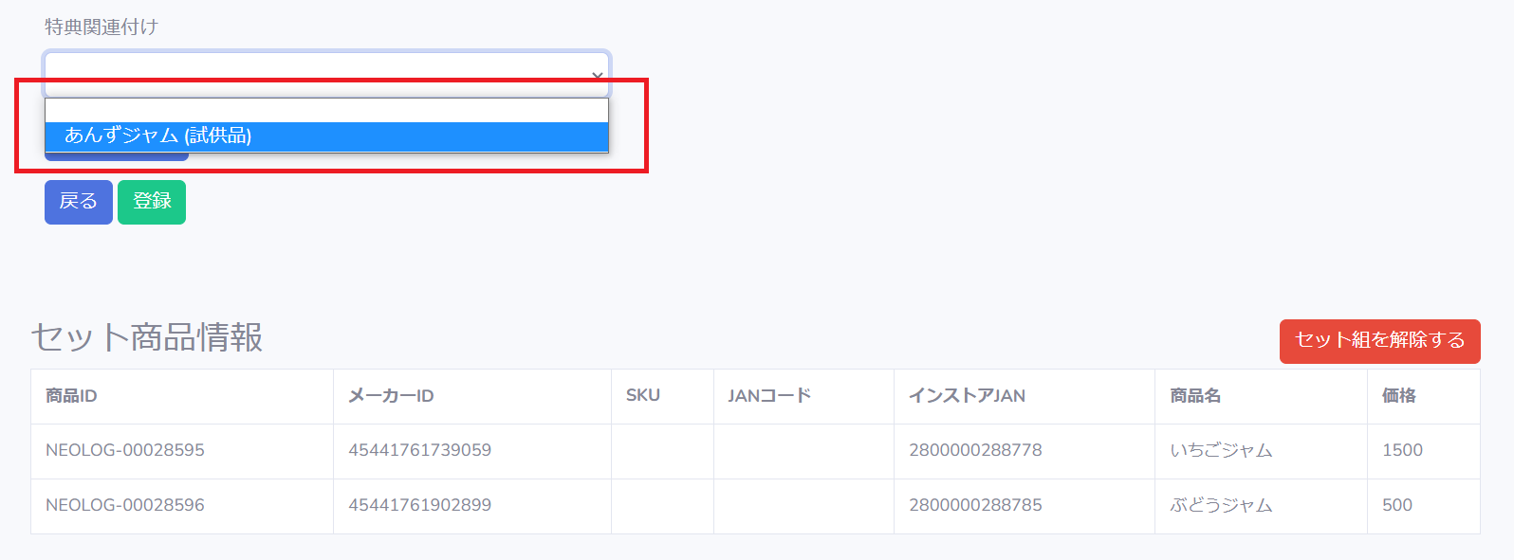Select the あんずジャム (試供品) option

(326, 135)
